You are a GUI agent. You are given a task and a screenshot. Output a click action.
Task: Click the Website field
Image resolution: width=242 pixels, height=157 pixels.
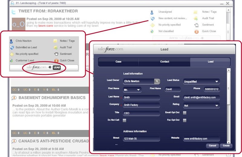click(201, 139)
